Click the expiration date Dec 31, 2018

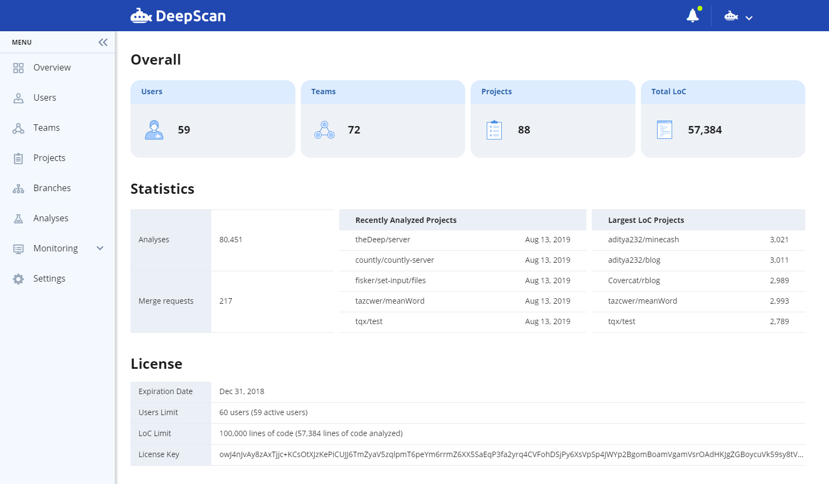click(241, 391)
